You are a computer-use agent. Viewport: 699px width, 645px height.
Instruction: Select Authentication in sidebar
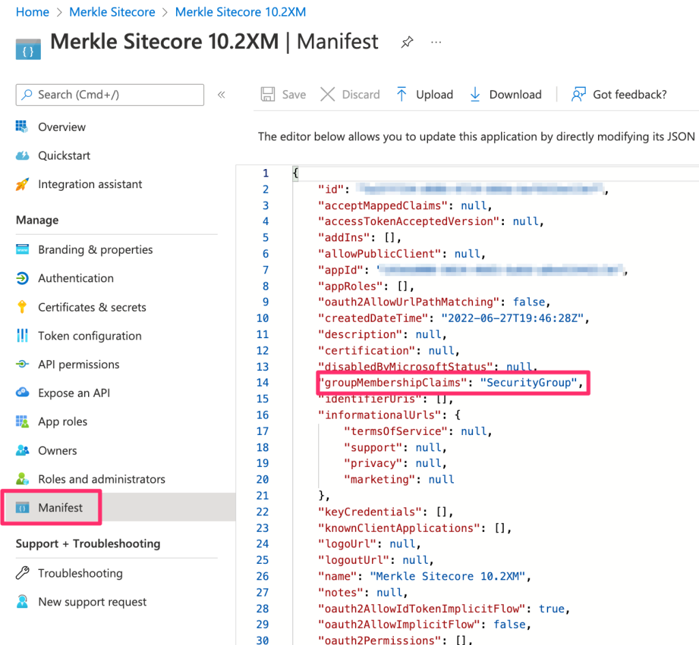(x=76, y=278)
